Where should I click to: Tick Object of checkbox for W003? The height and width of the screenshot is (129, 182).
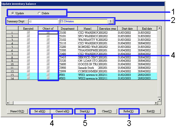point(48,78)
